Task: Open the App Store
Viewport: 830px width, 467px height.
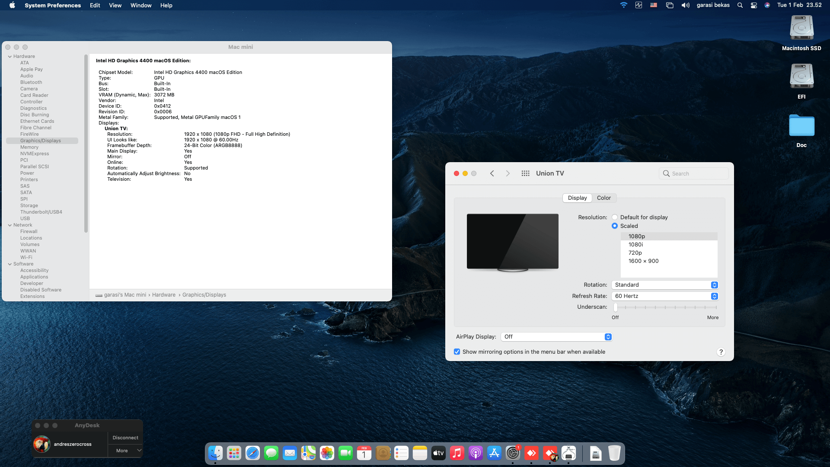Action: click(495, 453)
